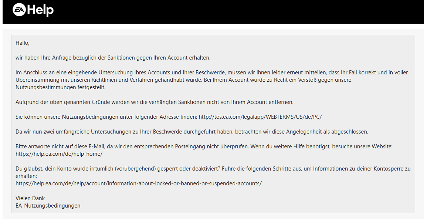Open the locked-or-banned-or-suspended-accounts link
This screenshot has height=219, width=427.
(139, 183)
